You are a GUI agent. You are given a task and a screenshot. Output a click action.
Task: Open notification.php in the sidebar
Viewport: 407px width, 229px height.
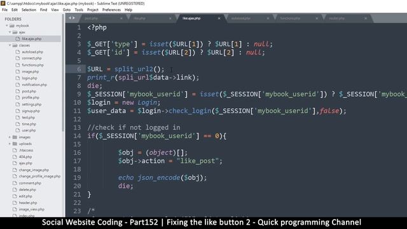pos(34,85)
